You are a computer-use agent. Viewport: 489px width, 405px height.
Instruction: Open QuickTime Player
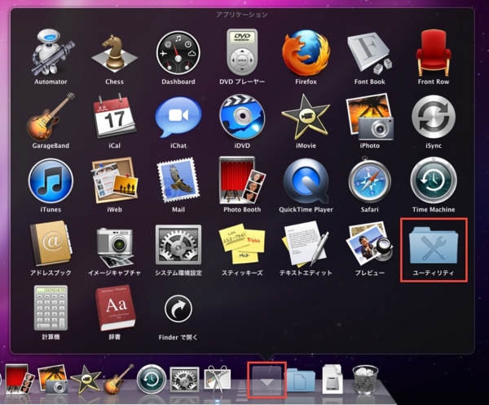306,180
